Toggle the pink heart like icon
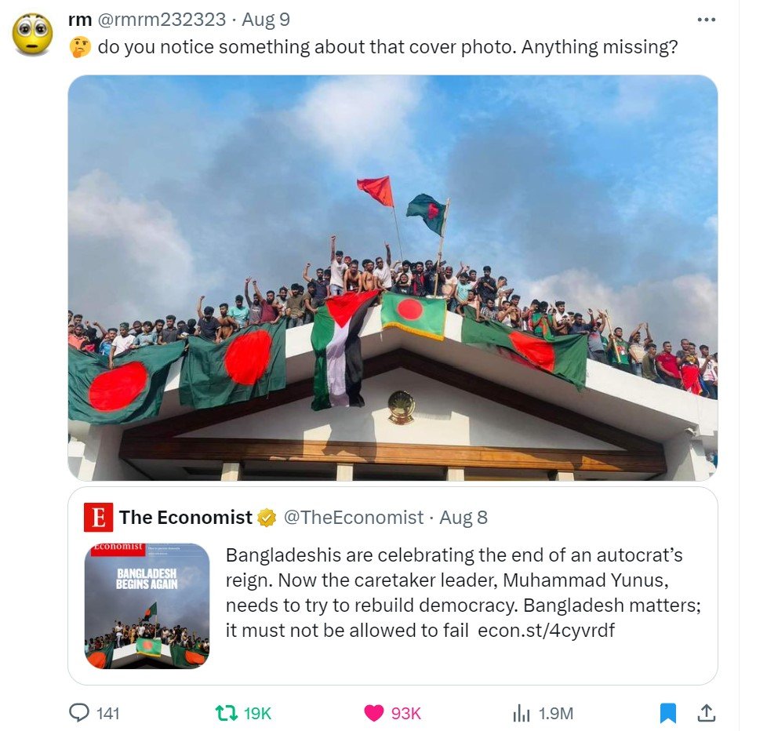This screenshot has width=767, height=731. coord(374,713)
